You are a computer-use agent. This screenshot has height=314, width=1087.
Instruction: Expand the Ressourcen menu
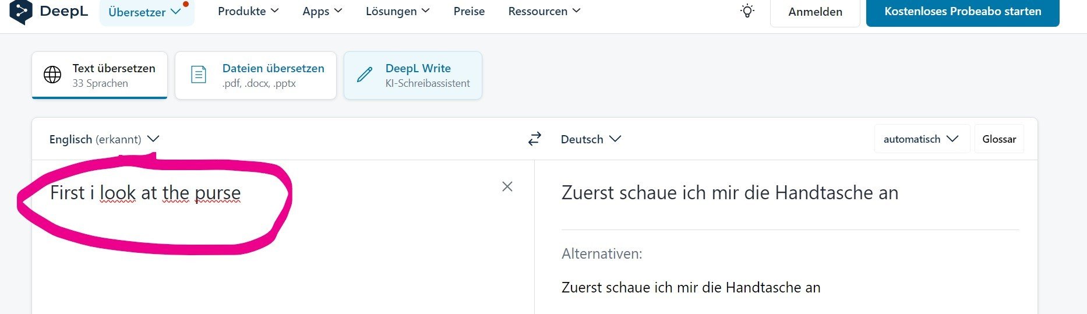coord(544,11)
